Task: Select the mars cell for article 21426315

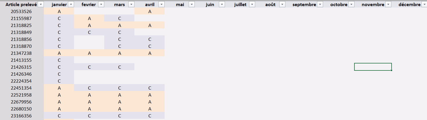Action: 120,67
